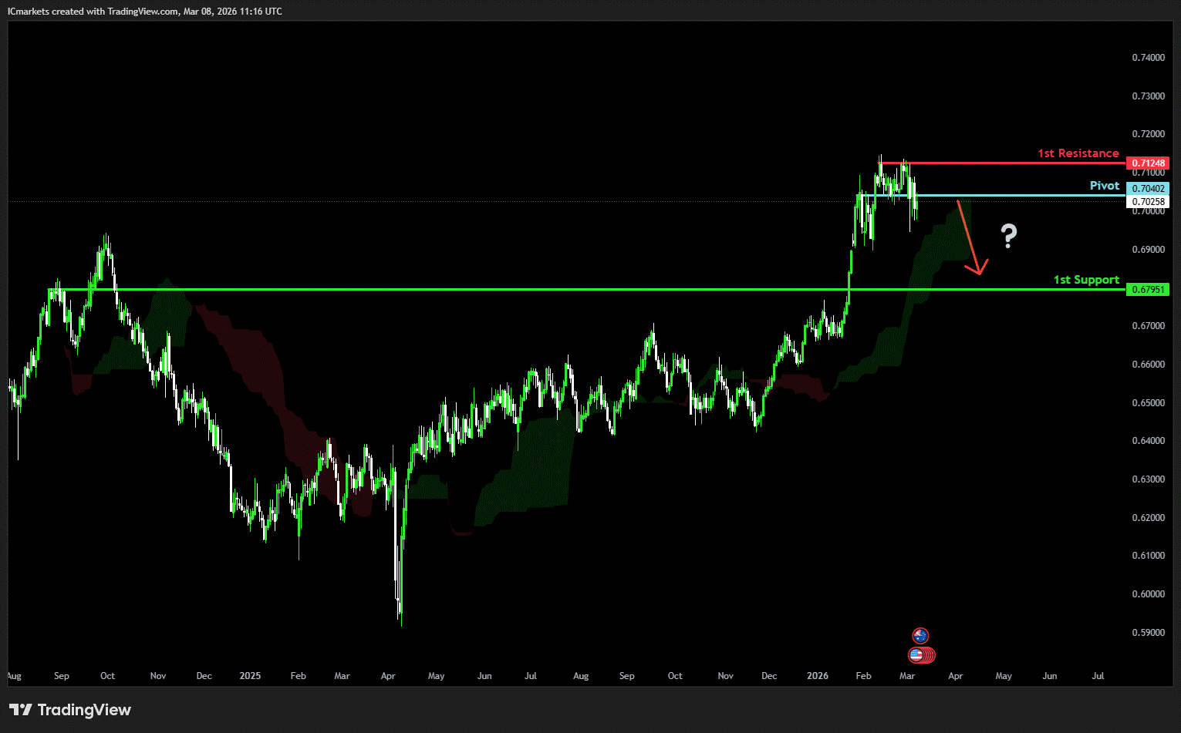Click the blue 0.70402 pivot price tag
The width and height of the screenshot is (1181, 733).
[1148, 189]
